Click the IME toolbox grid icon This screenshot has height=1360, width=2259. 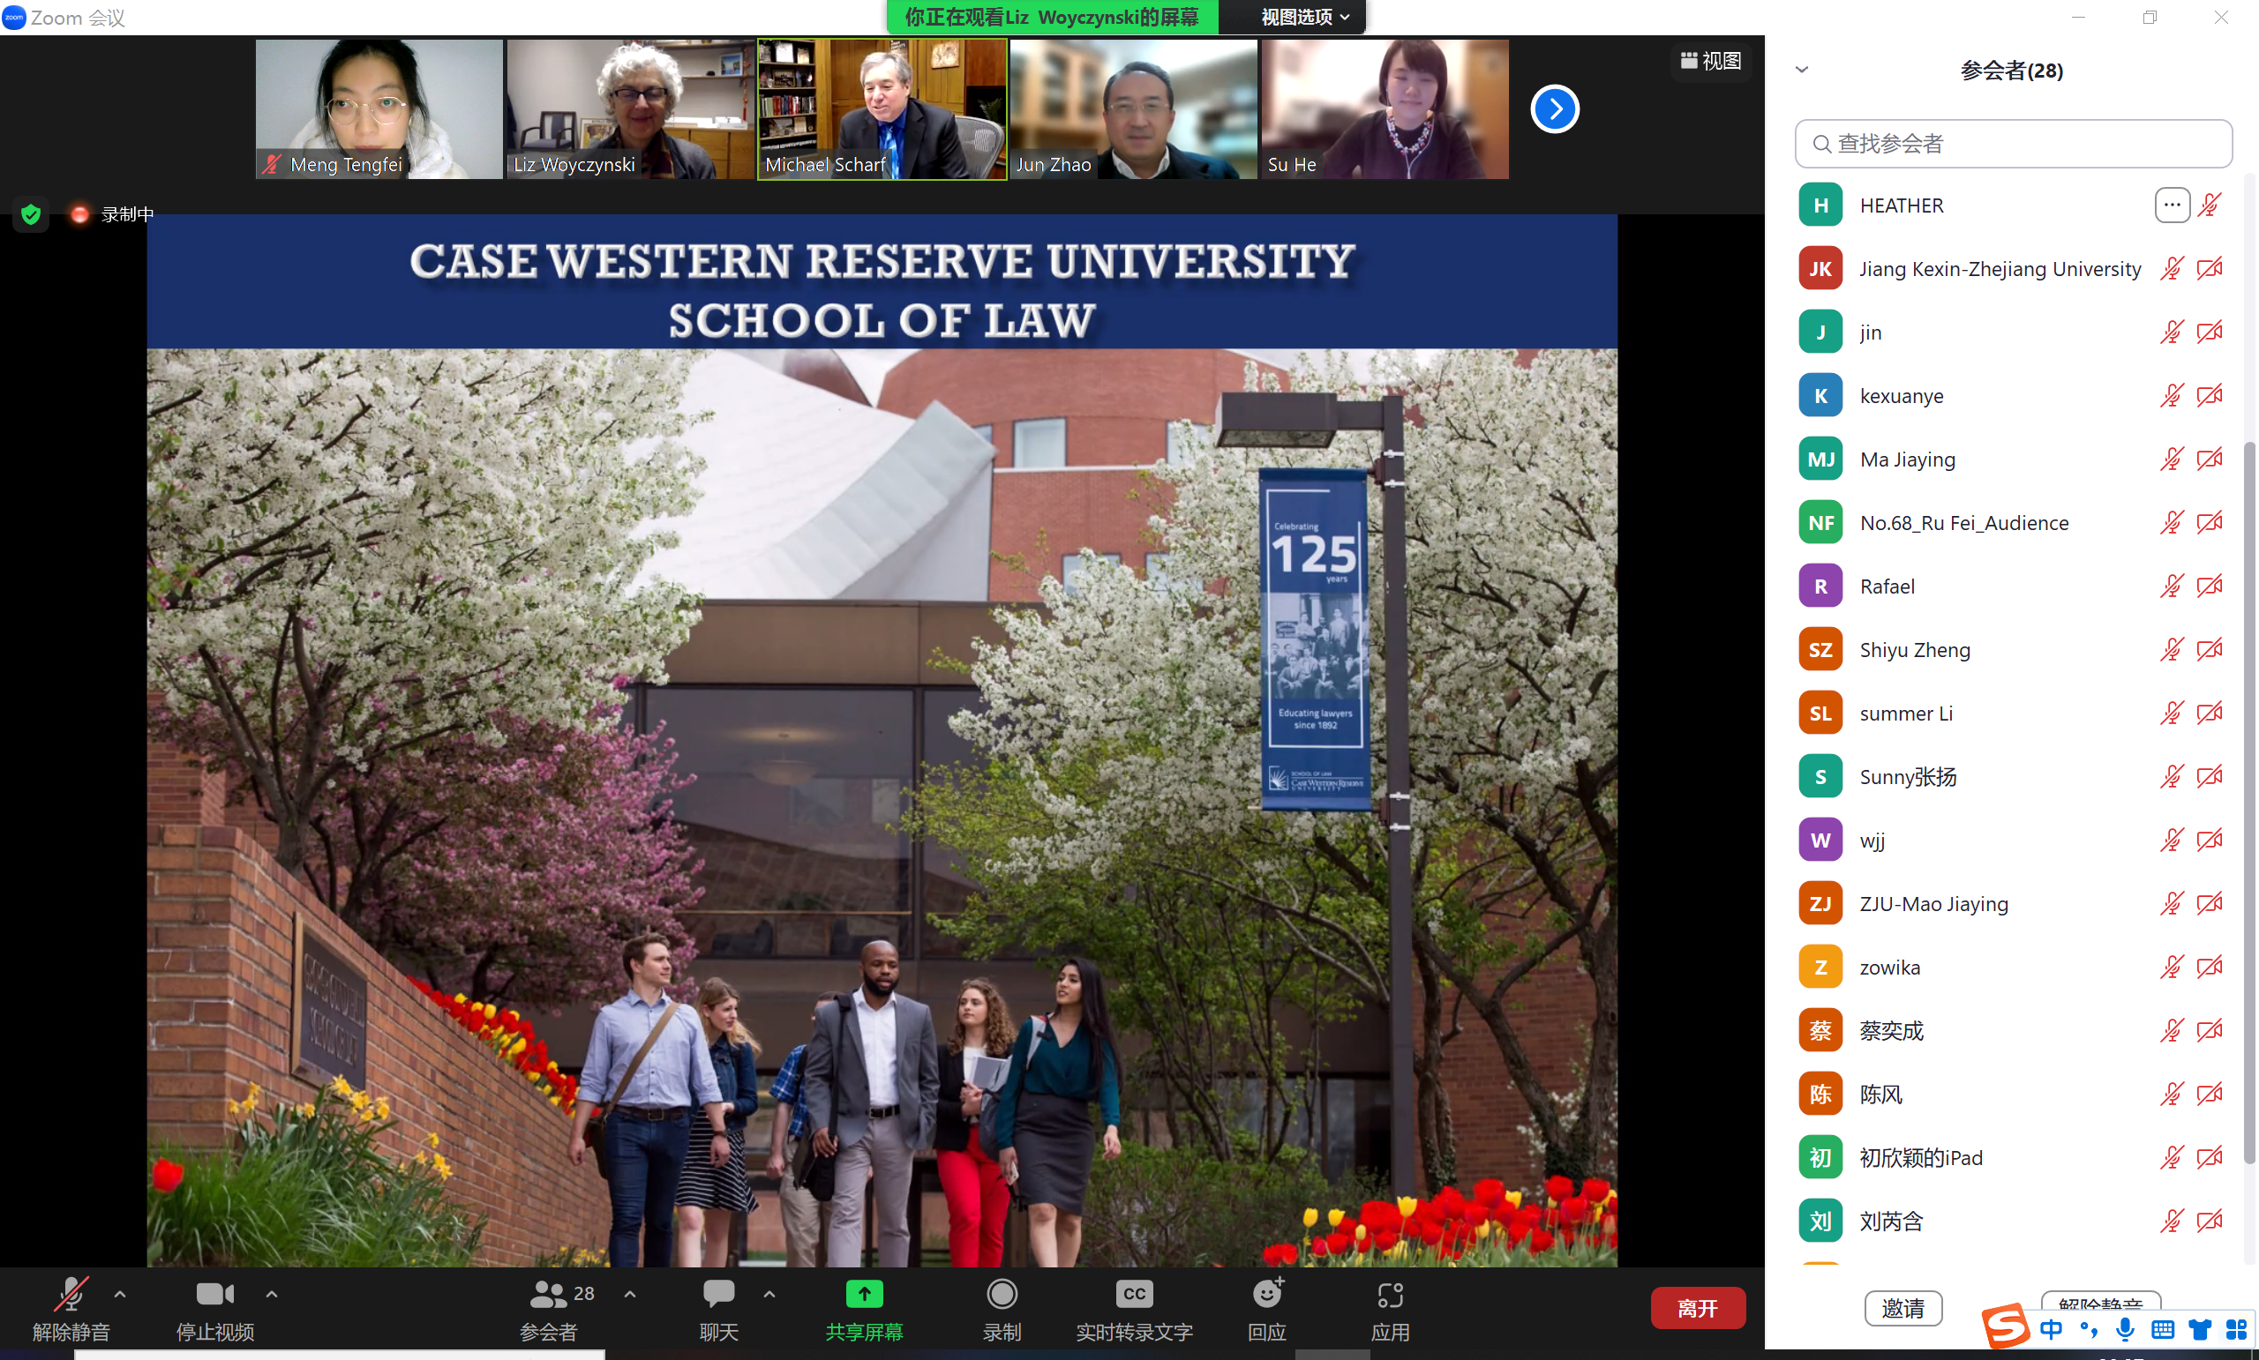[2236, 1329]
